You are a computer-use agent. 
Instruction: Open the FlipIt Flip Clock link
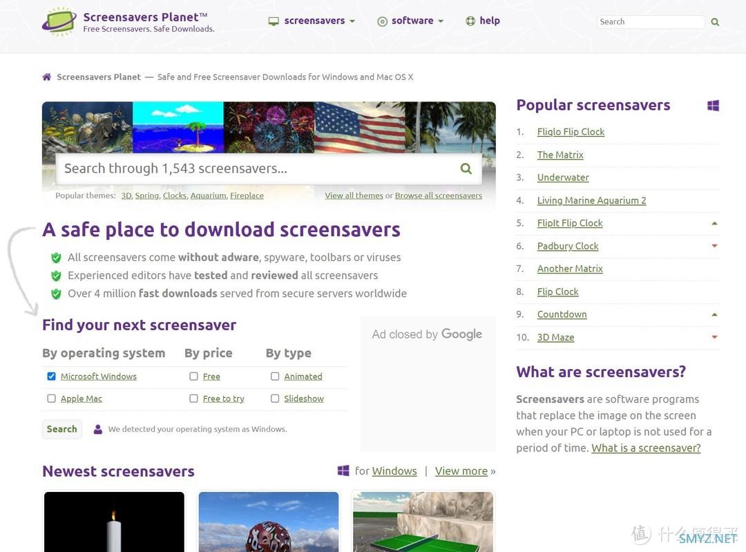click(569, 223)
